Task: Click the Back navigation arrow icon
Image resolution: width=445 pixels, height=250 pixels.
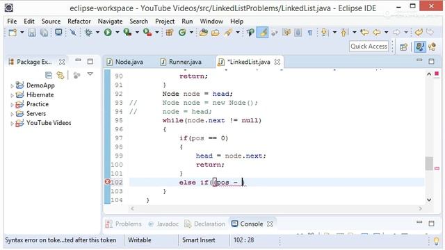Action: coord(377,33)
